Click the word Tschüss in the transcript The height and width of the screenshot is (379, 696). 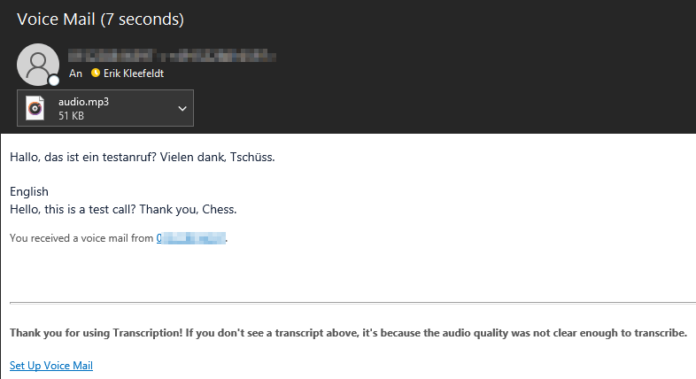tap(253, 158)
